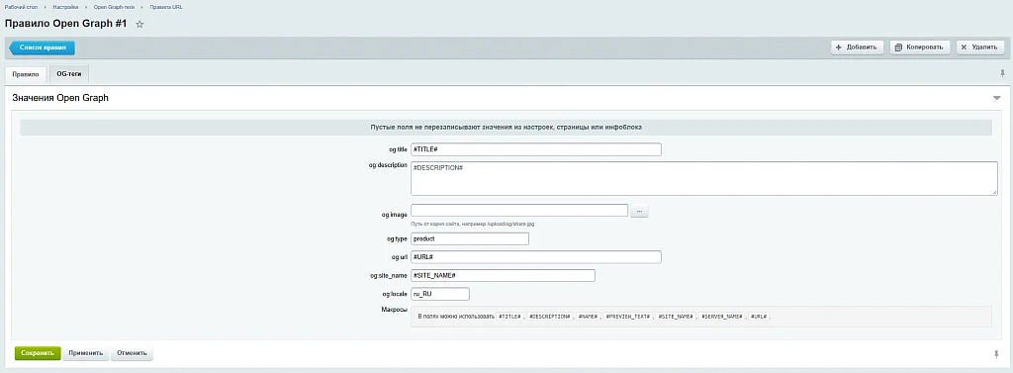Focus the og:site_name input field
The height and width of the screenshot is (373, 1013).
click(503, 275)
